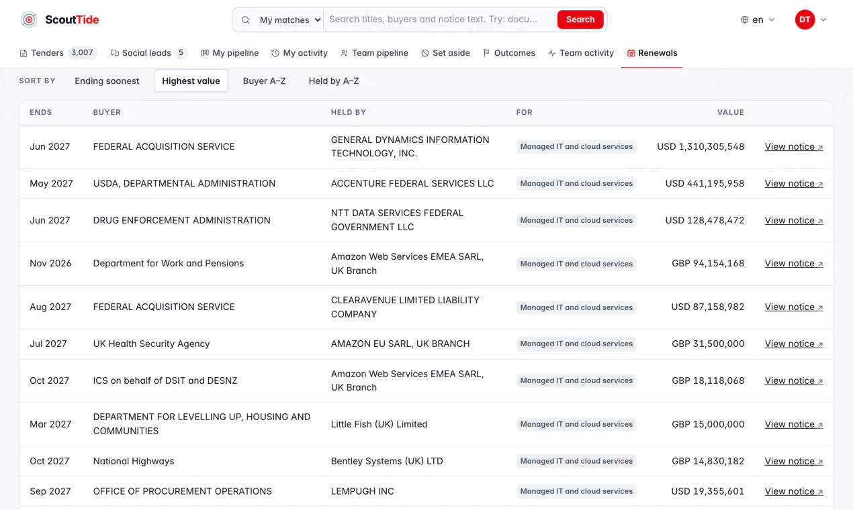Click the Outcomes flag icon

pyautogui.click(x=486, y=53)
